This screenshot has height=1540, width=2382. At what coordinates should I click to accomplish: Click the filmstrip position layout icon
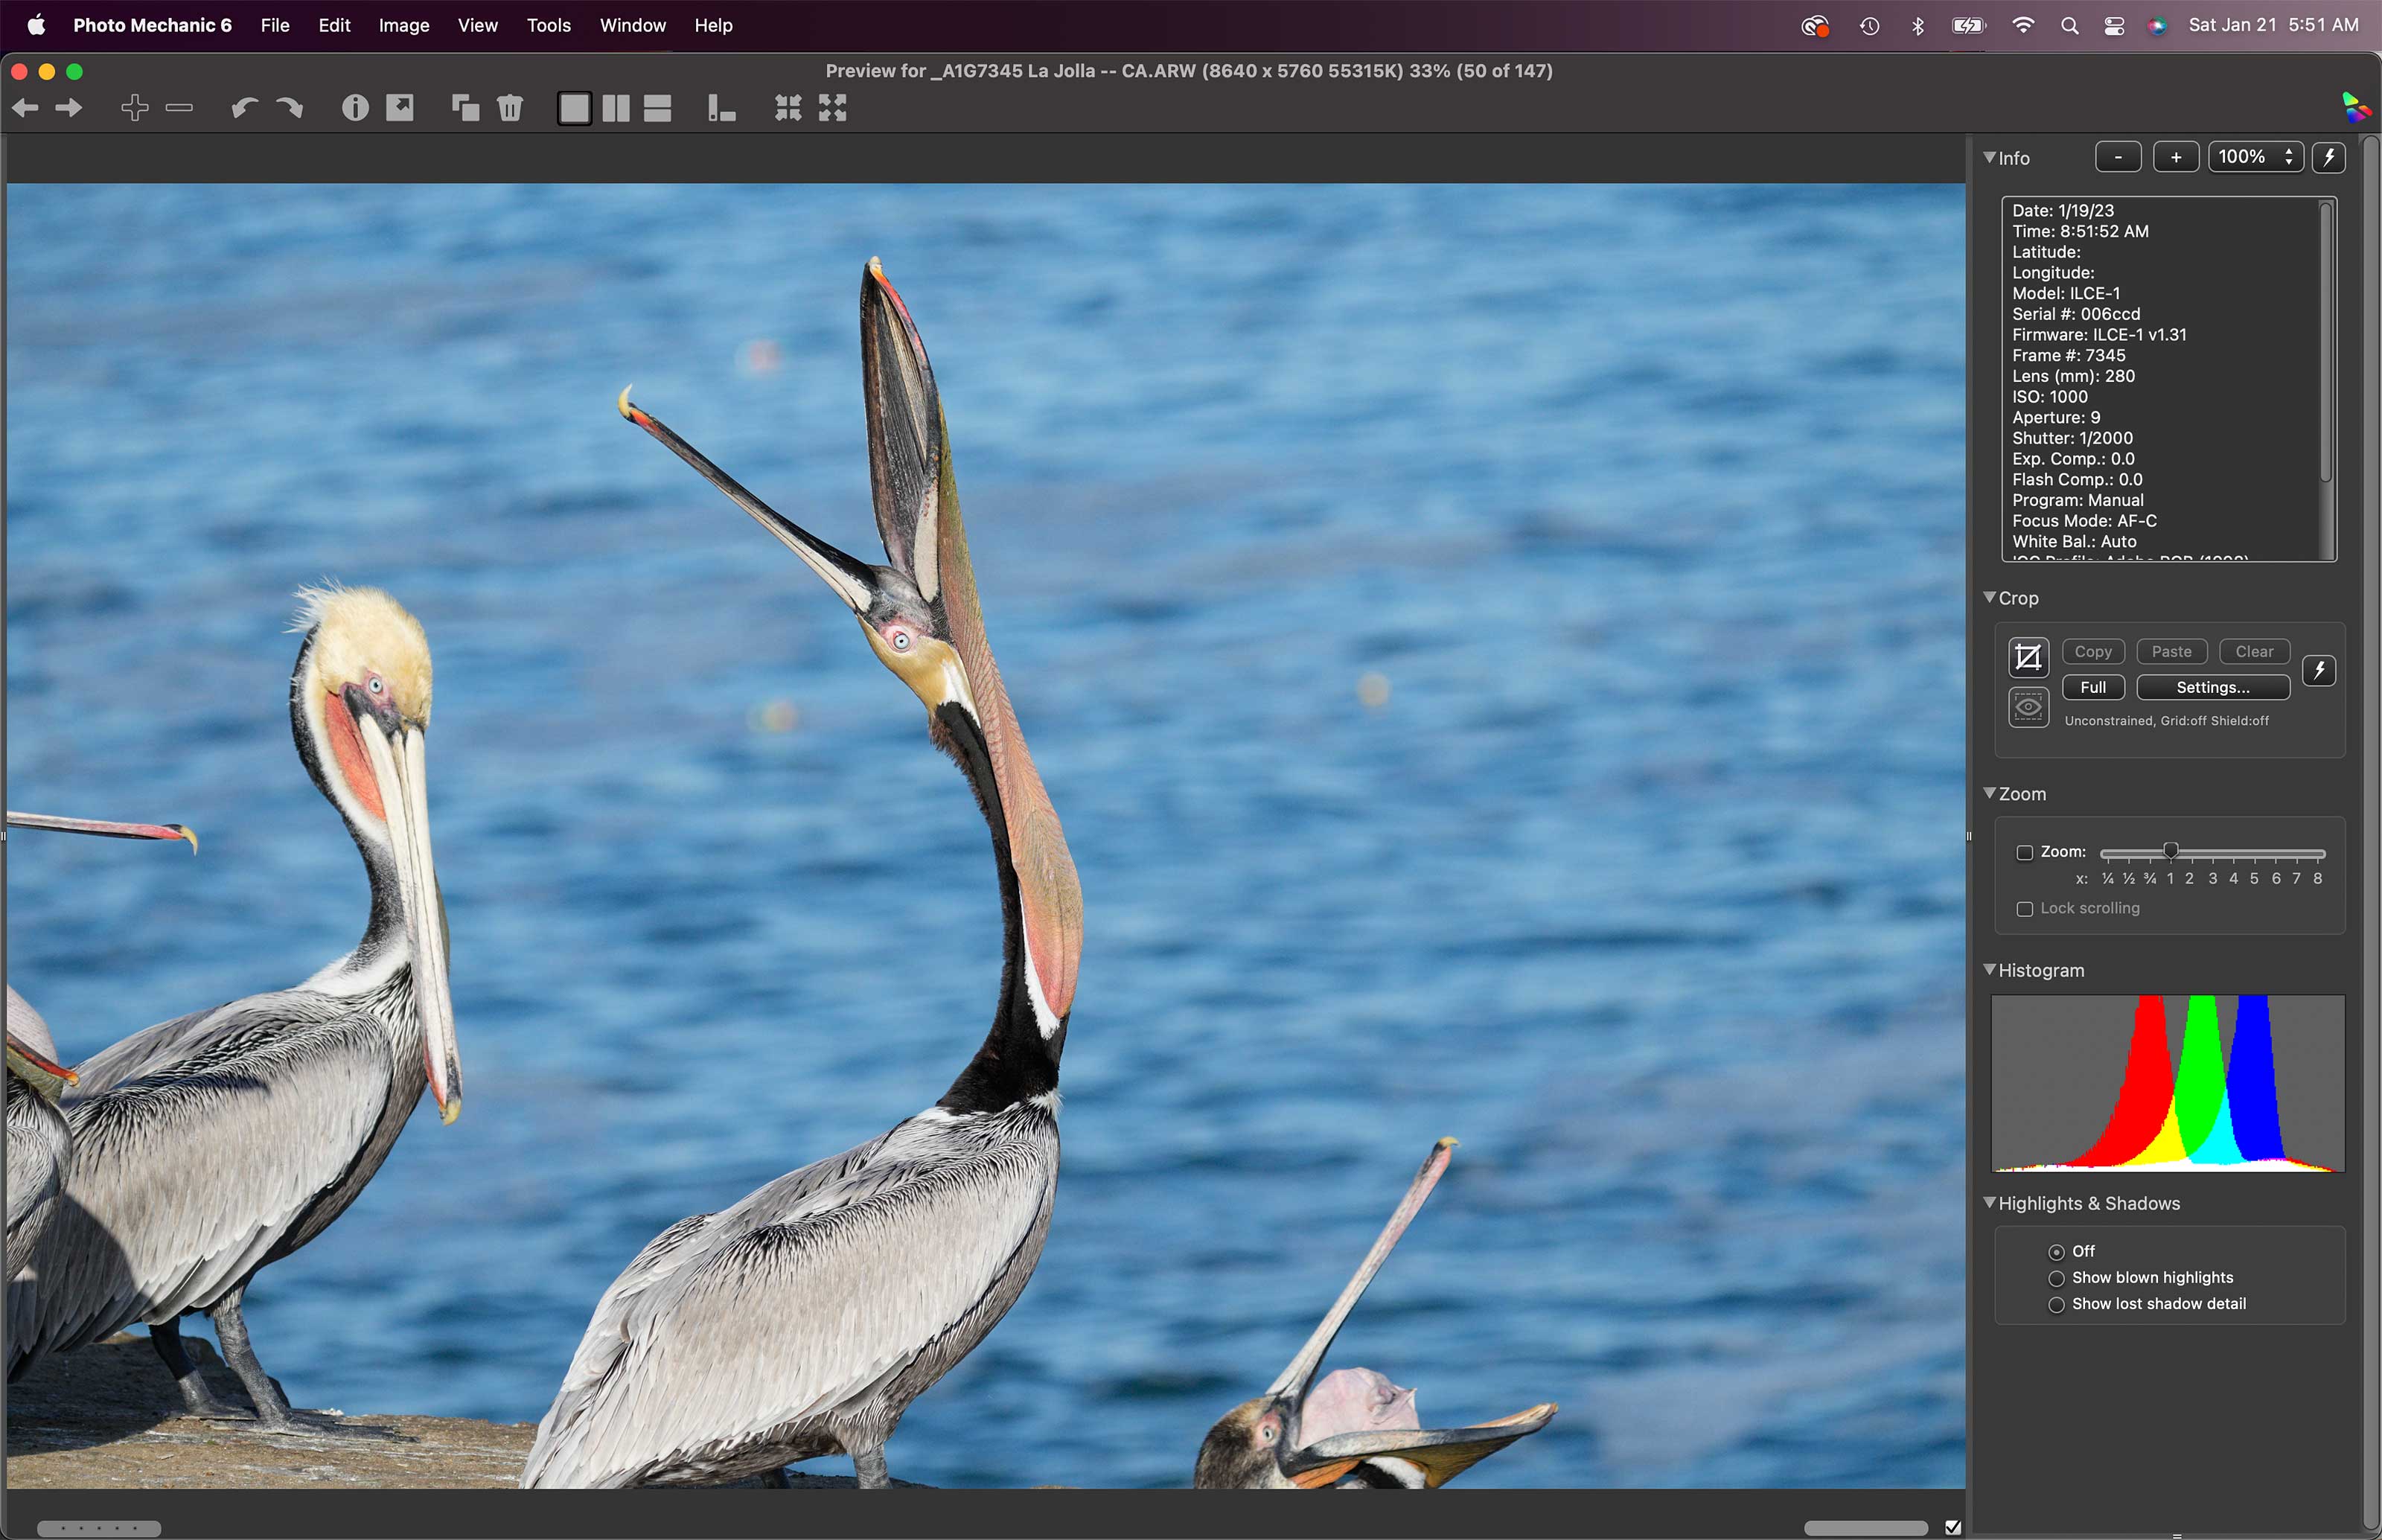point(721,108)
